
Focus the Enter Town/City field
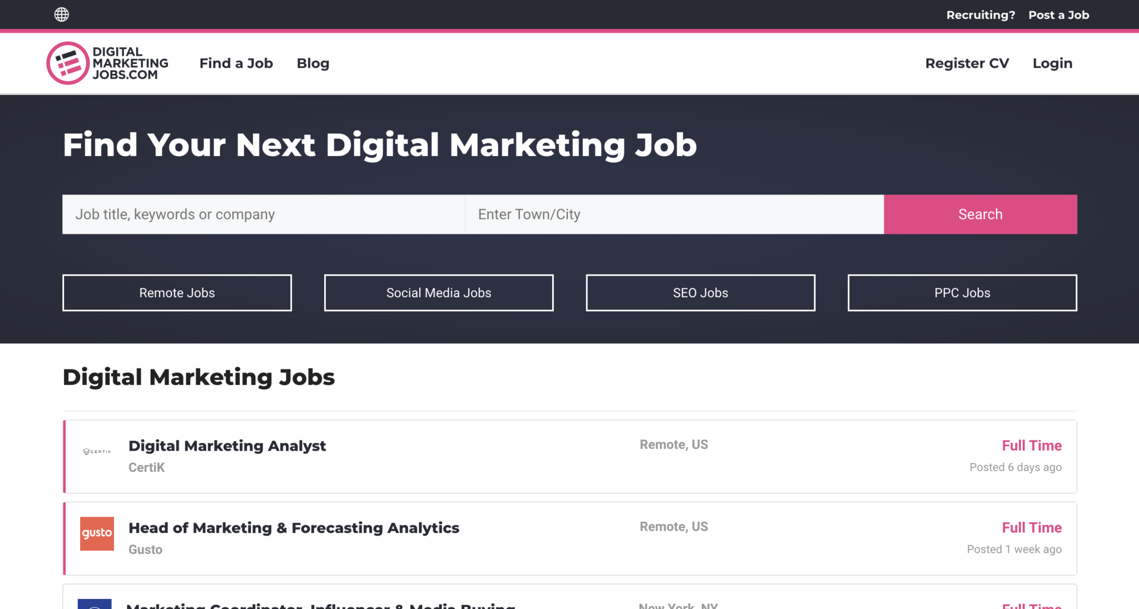(675, 214)
